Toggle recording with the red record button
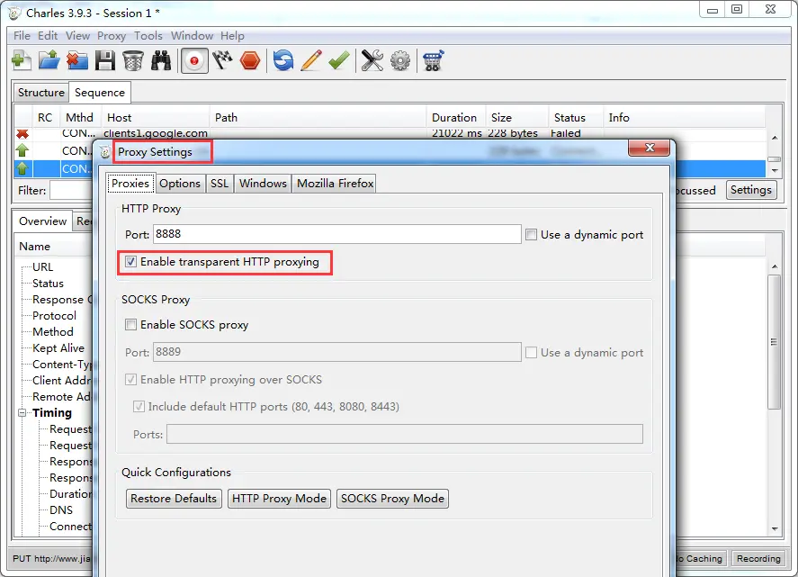This screenshot has height=577, width=798. [x=194, y=61]
